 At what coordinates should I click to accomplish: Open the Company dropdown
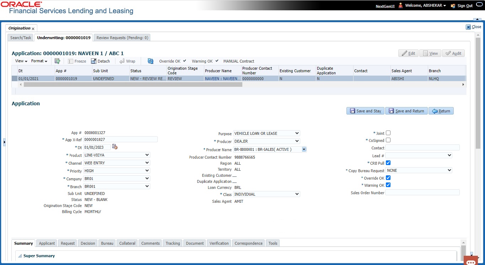click(x=117, y=179)
